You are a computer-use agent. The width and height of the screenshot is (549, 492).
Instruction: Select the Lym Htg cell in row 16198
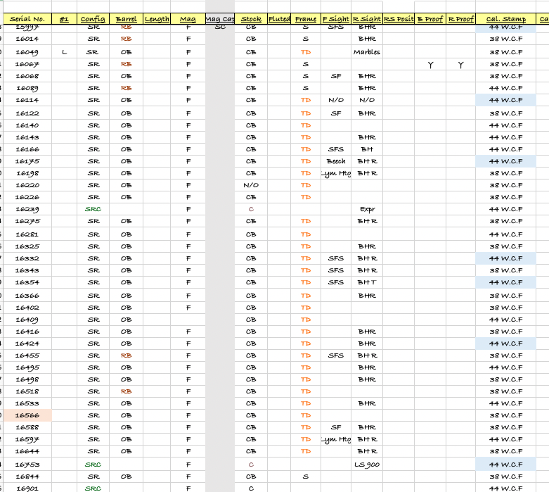coord(336,173)
